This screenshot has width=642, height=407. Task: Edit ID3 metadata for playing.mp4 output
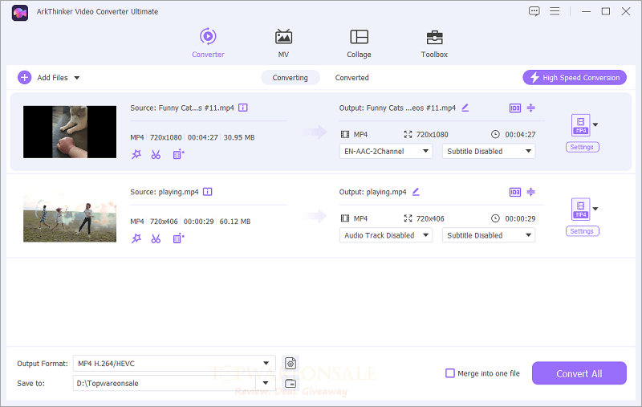click(x=515, y=192)
